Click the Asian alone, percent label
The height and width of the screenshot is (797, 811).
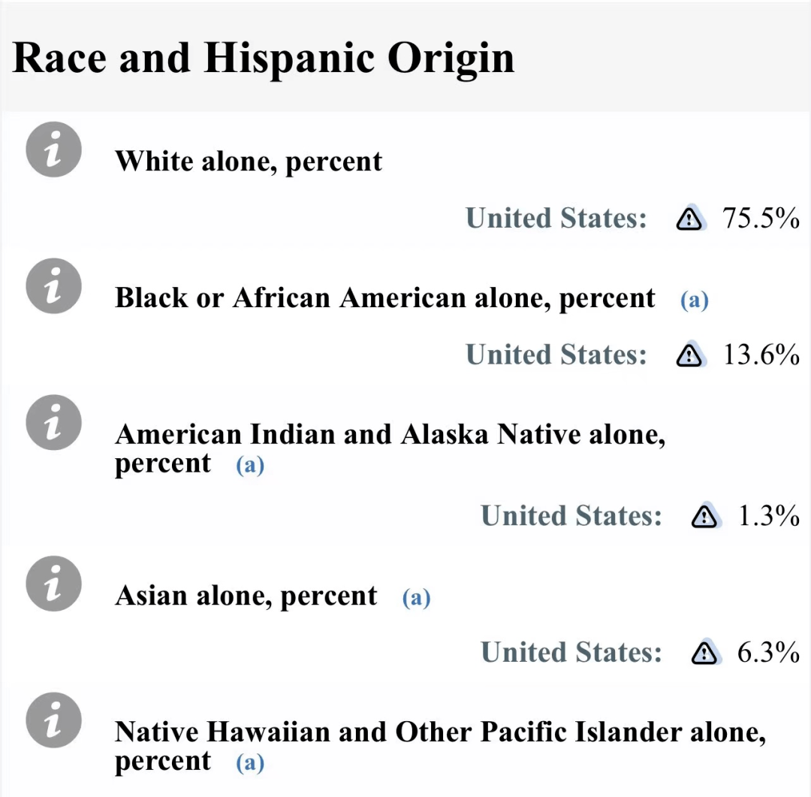point(246,596)
